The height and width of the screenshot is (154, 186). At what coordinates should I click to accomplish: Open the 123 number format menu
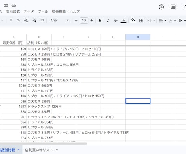pos(42,20)
